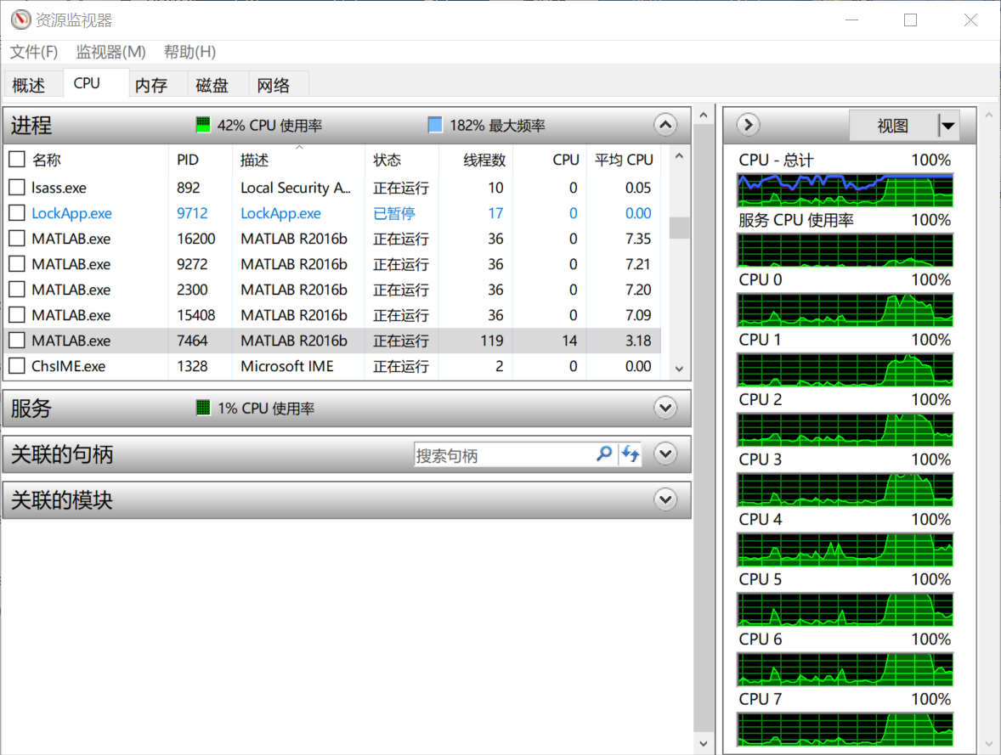Click the CPU - 总计 graph
The image size is (1001, 755).
pyautogui.click(x=845, y=190)
